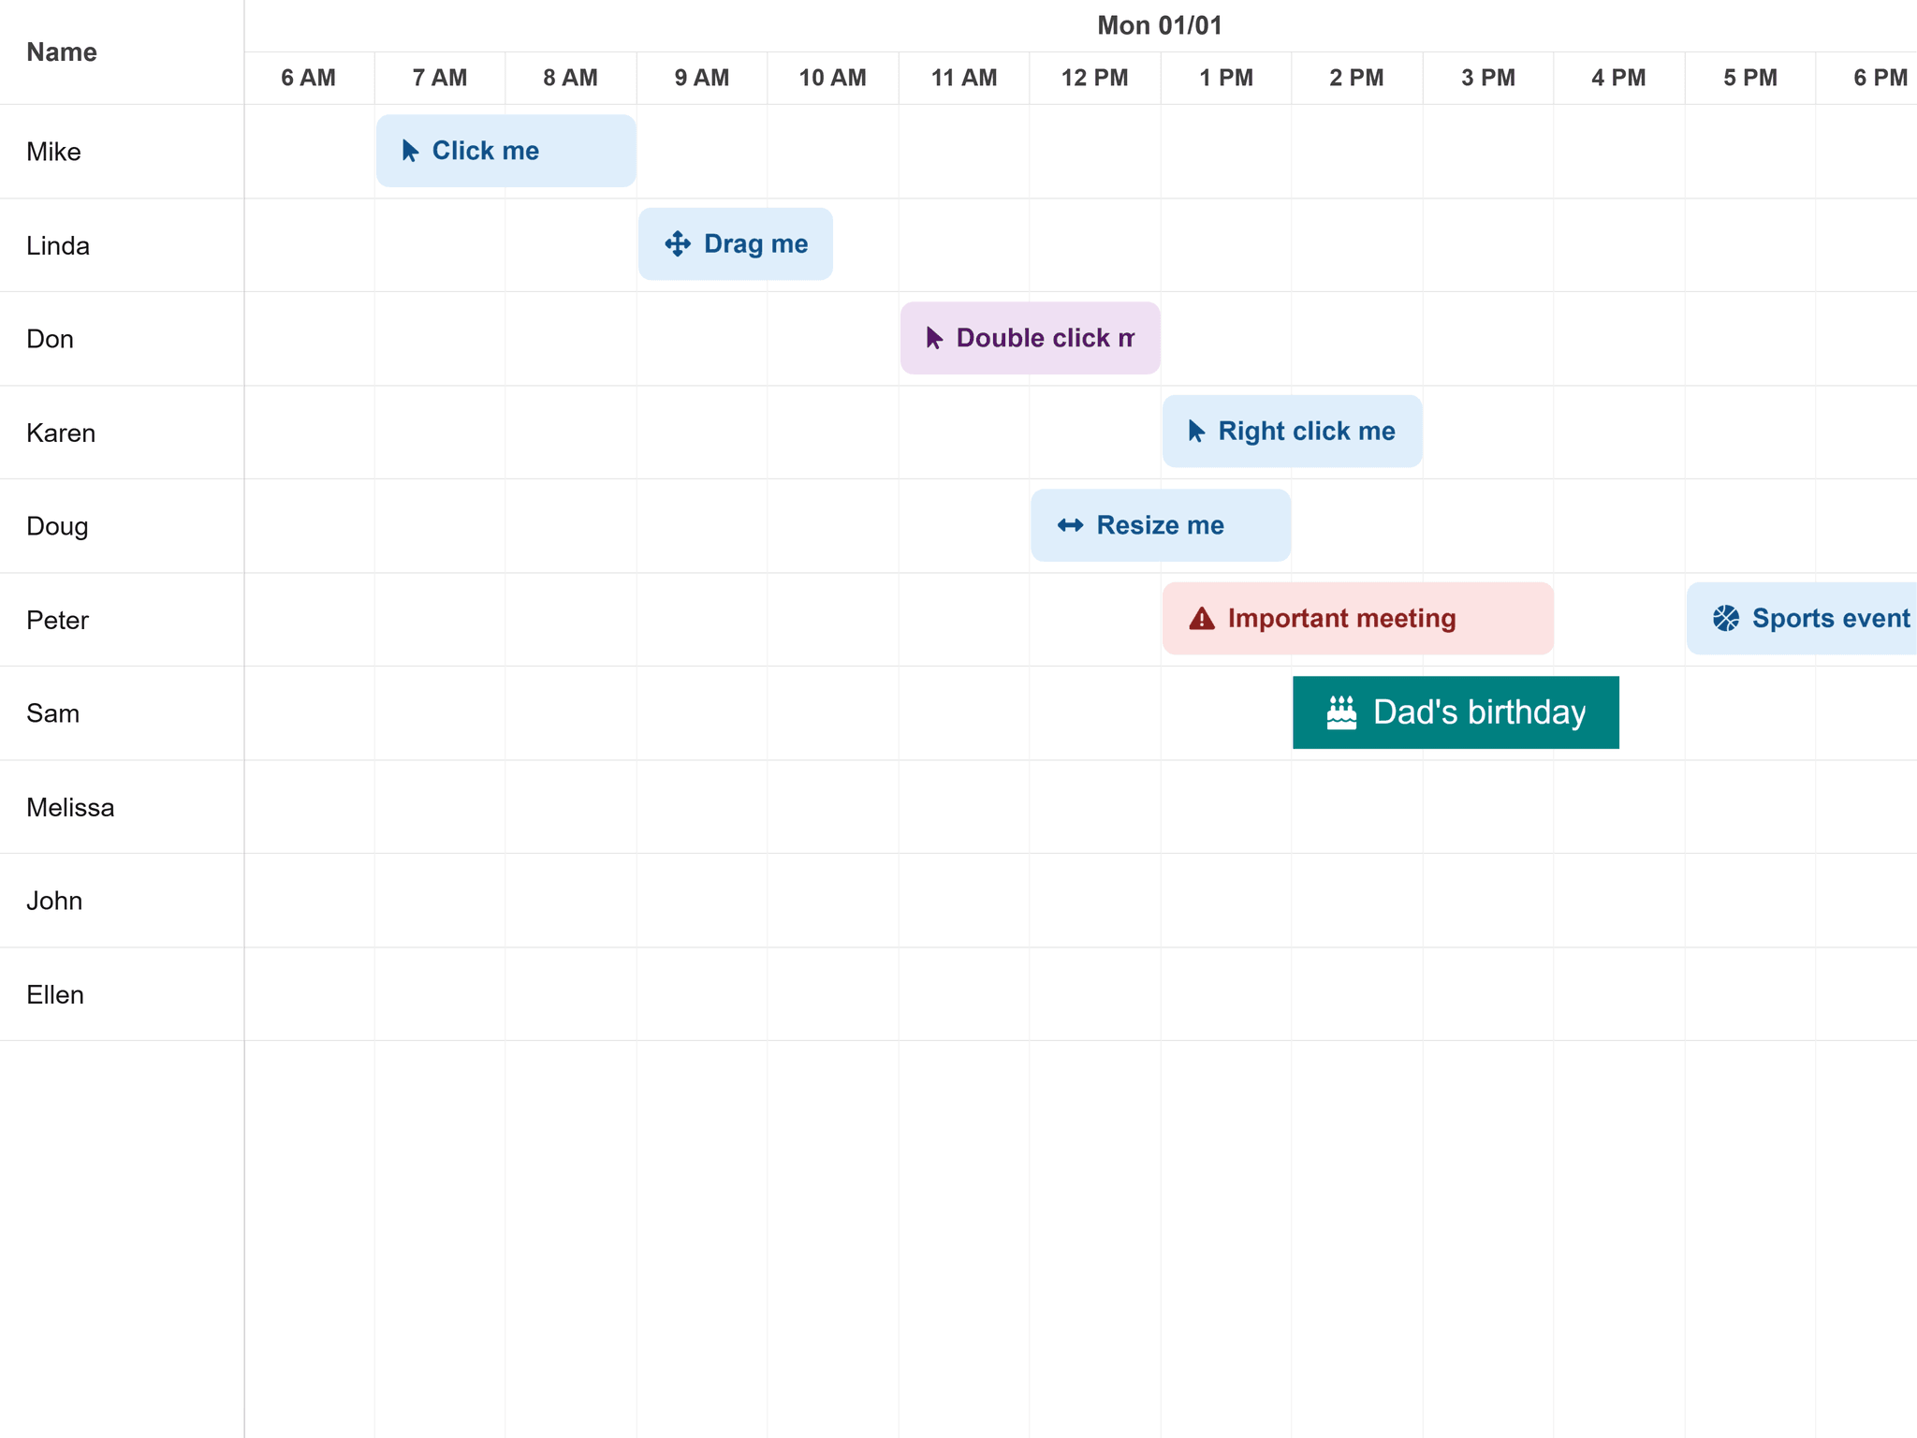Select the drag handle icon on 'Drag me'
The height and width of the screenshot is (1438, 1917).
(678, 244)
